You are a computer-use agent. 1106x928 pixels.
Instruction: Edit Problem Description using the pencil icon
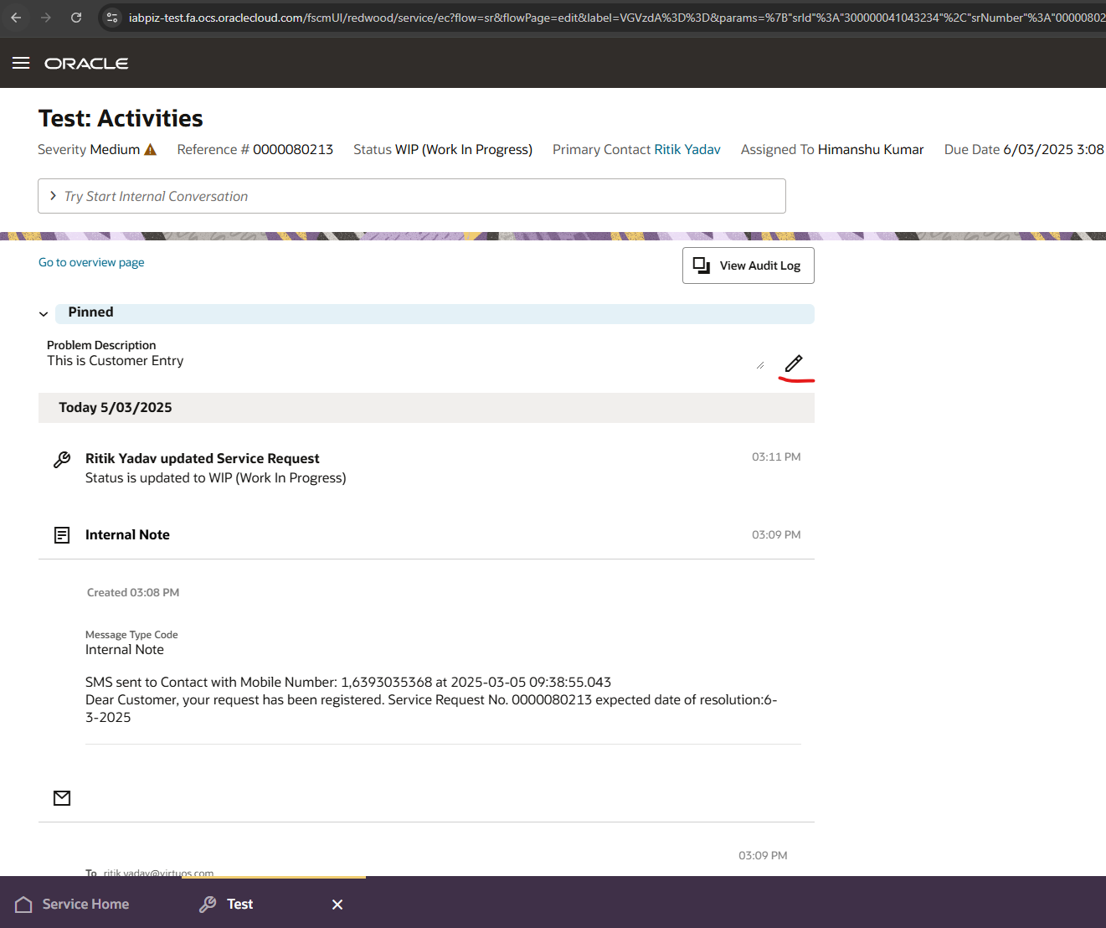pos(793,364)
